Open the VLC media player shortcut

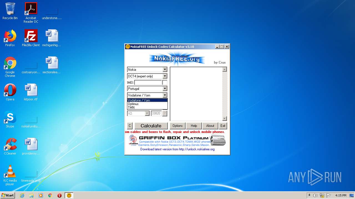coord(10,175)
